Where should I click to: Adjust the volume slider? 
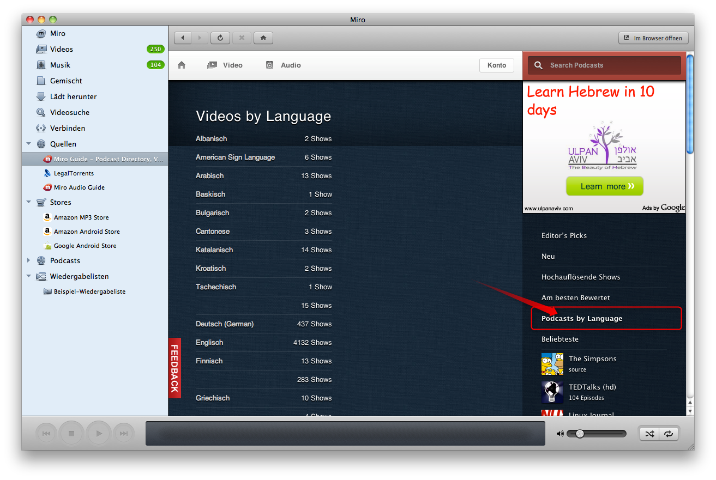(580, 434)
